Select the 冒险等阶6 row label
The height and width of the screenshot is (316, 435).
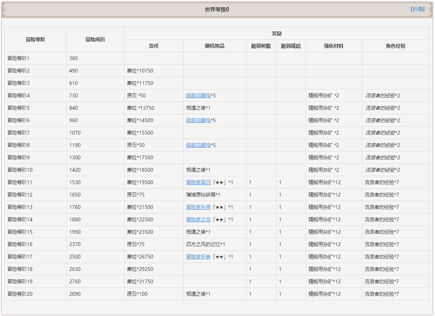pyautogui.click(x=18, y=120)
